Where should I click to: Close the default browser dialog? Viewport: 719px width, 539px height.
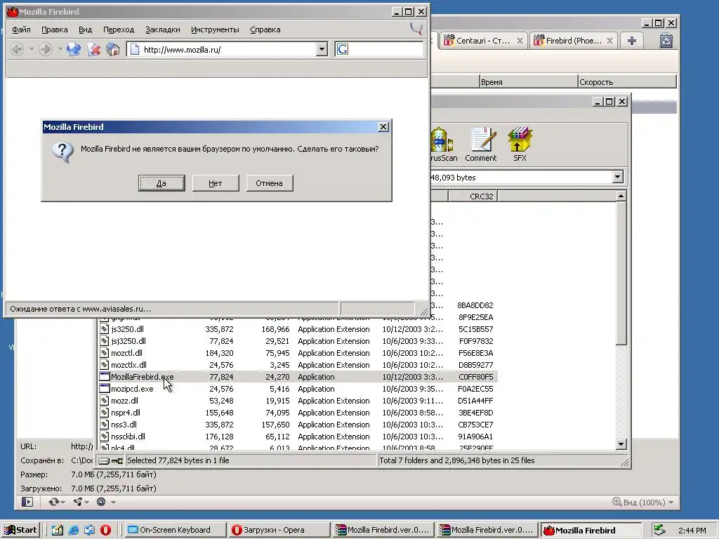coord(383,126)
